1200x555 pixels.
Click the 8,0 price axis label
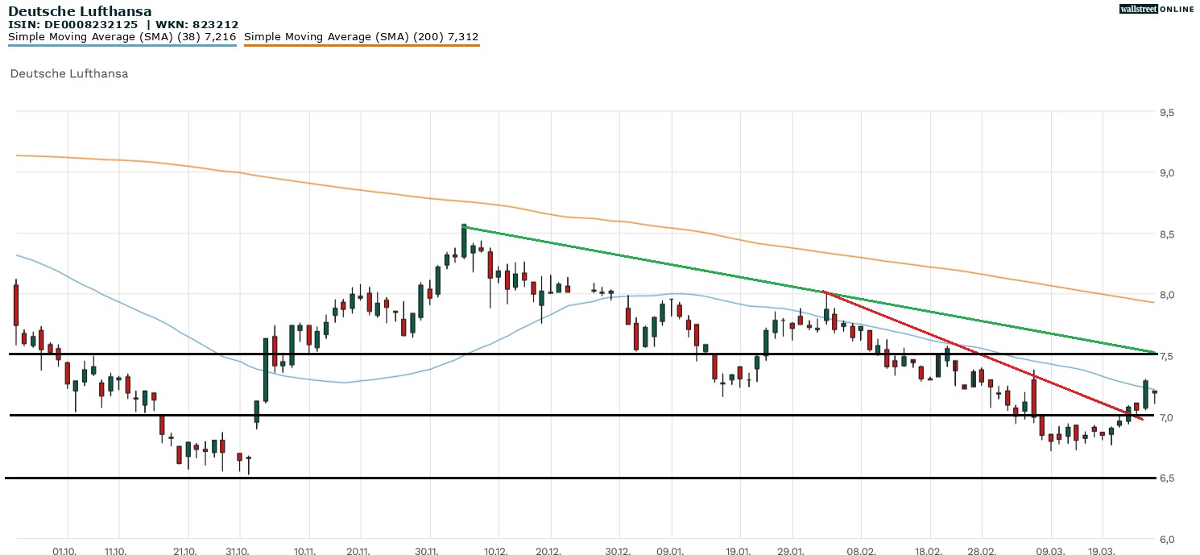coord(1166,295)
